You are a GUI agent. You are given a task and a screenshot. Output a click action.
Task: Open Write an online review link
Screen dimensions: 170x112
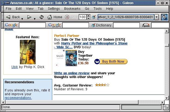(72, 73)
